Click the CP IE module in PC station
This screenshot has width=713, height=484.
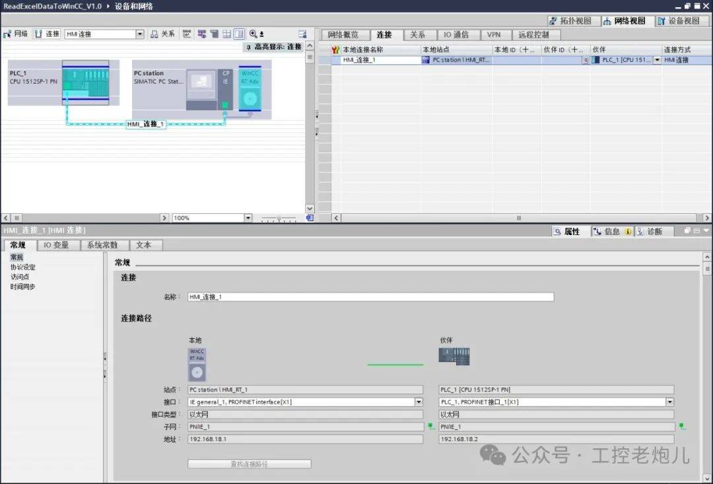click(225, 89)
